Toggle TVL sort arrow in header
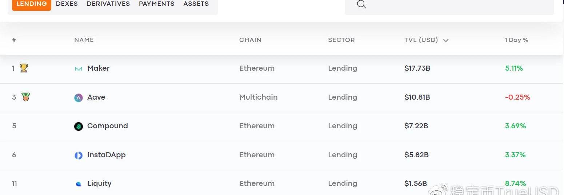The image size is (564, 195). pos(446,40)
